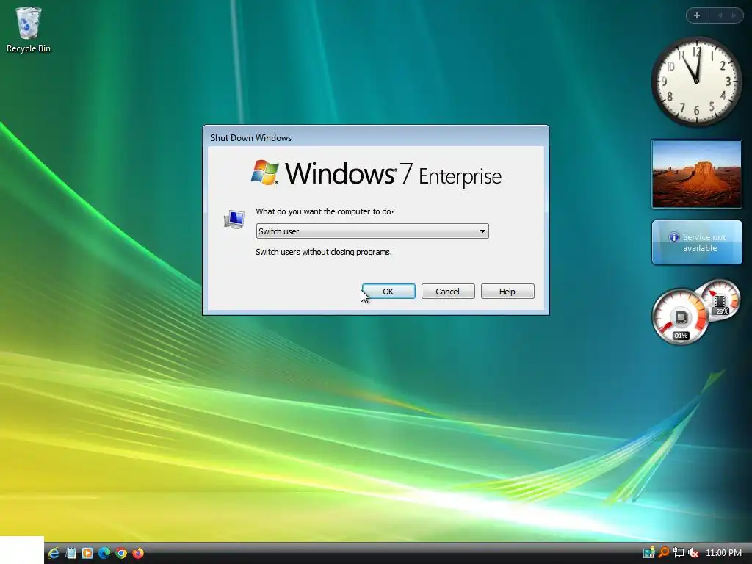
Task: Click the Help button in the dialog
Action: [x=507, y=291]
